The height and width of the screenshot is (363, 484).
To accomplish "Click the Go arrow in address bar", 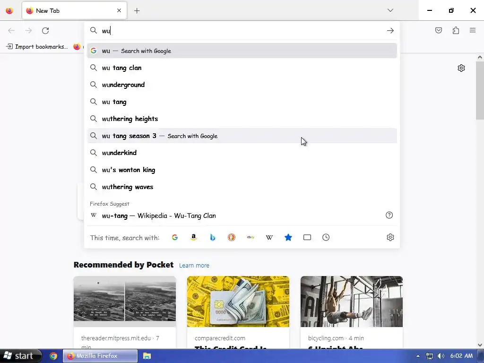I will [390, 31].
